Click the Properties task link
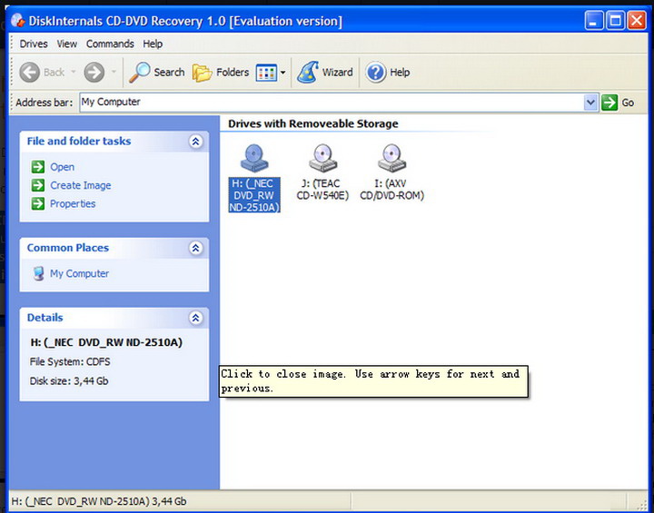Image resolution: width=654 pixels, height=513 pixels. [x=73, y=204]
